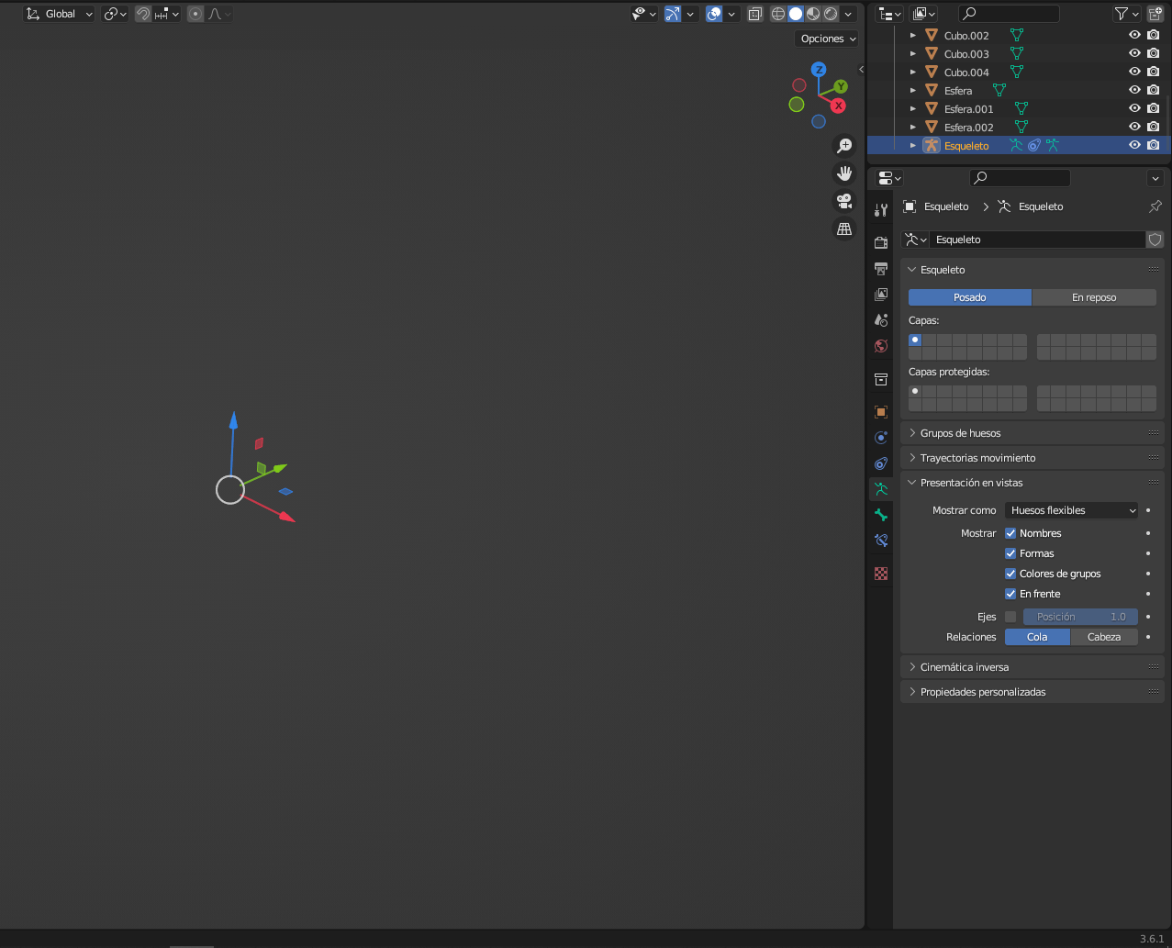1172x948 pixels.
Task: Open the Global transform orientation menu
Action: pos(59,13)
